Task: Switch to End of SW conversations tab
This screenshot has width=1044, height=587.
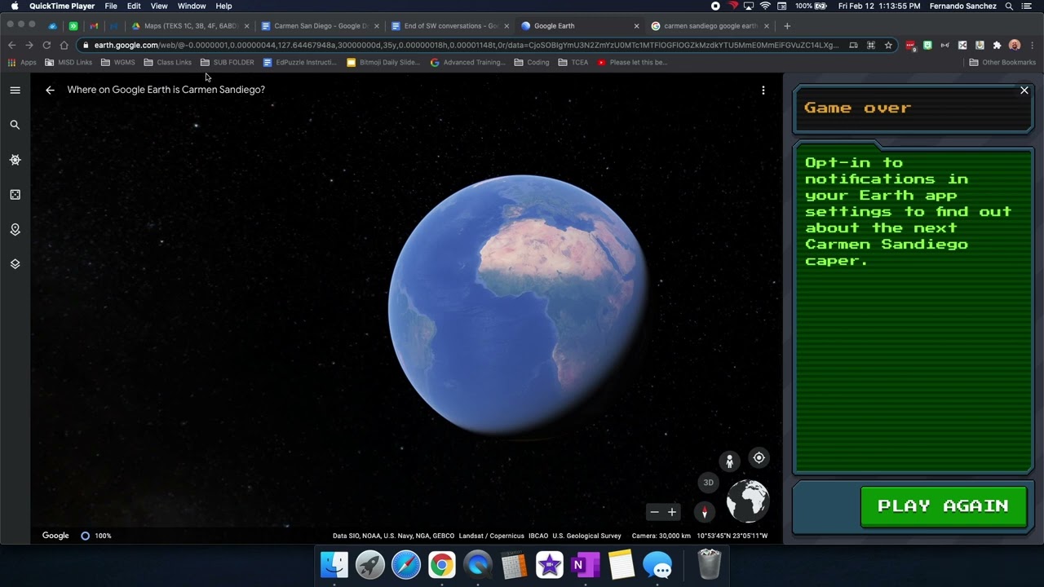Action: (x=449, y=26)
